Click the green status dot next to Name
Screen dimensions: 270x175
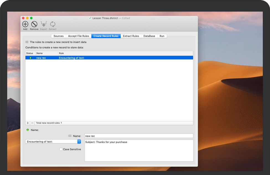tap(27, 130)
